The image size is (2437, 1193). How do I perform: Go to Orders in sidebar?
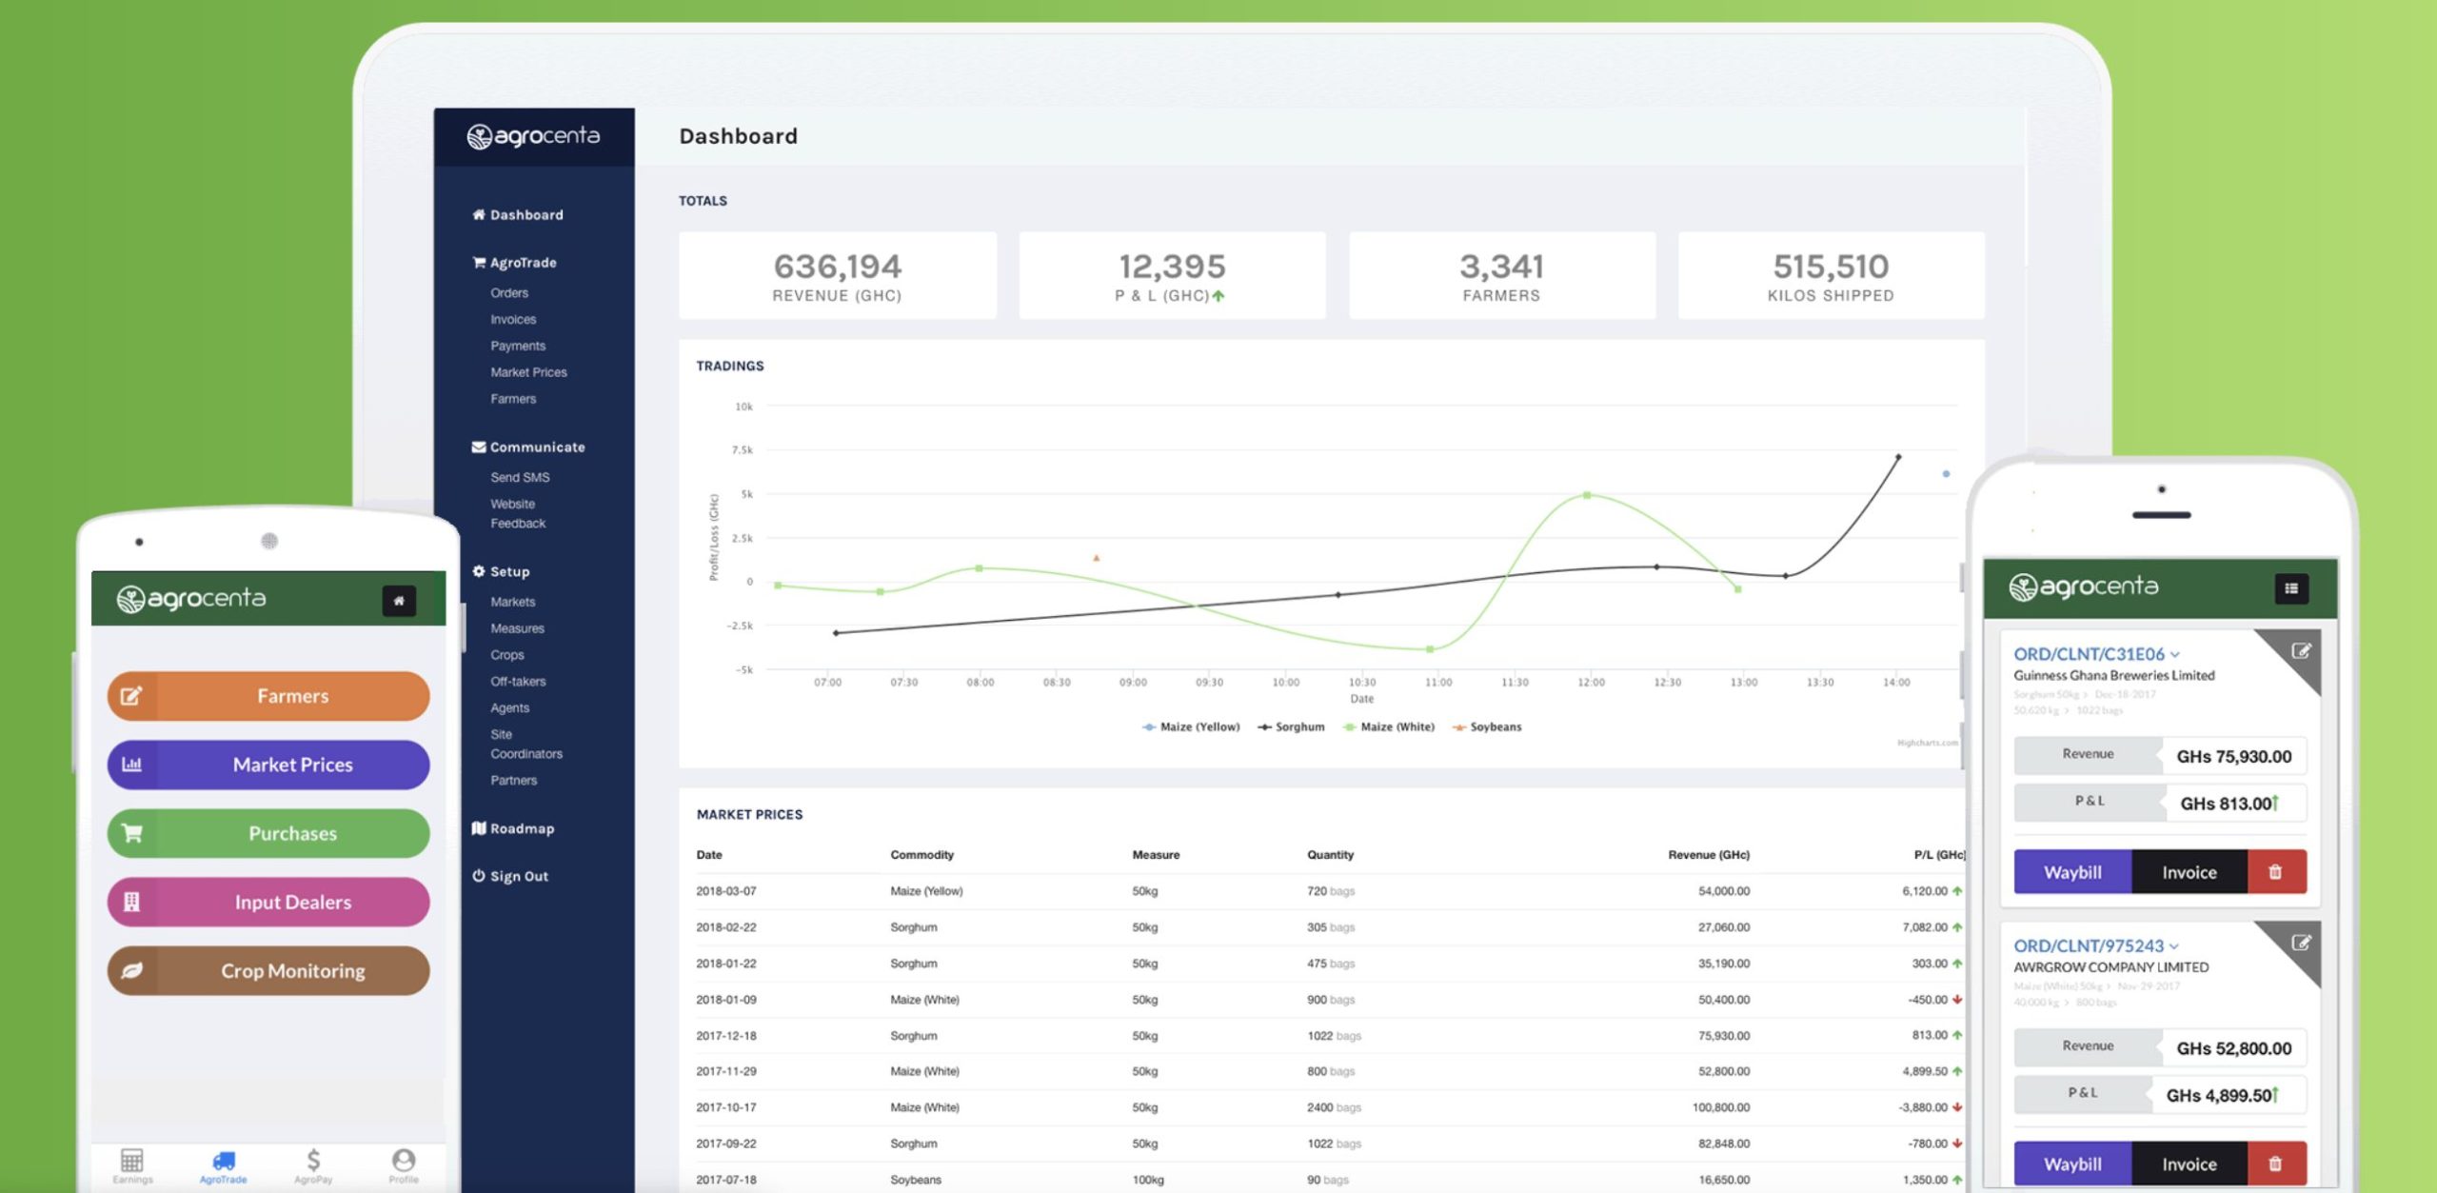point(509,293)
